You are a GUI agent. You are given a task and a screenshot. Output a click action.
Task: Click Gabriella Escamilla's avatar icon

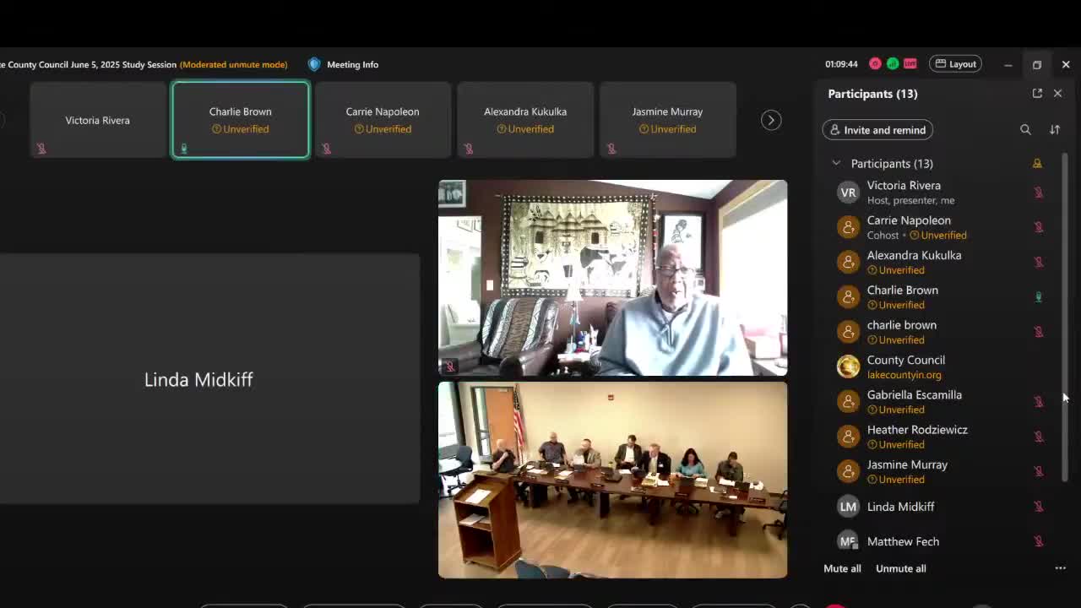pos(848,402)
